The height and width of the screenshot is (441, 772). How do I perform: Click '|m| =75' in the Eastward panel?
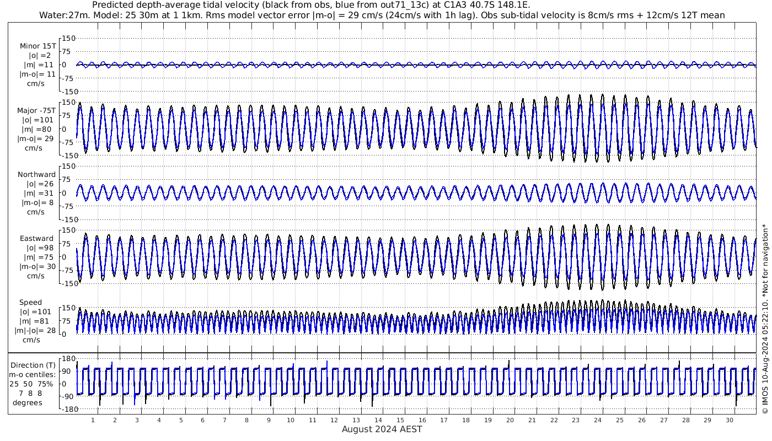pyautogui.click(x=39, y=257)
